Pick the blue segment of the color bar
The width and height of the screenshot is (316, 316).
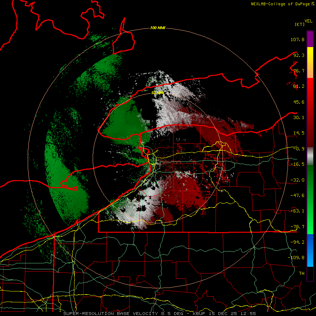tap(310, 250)
